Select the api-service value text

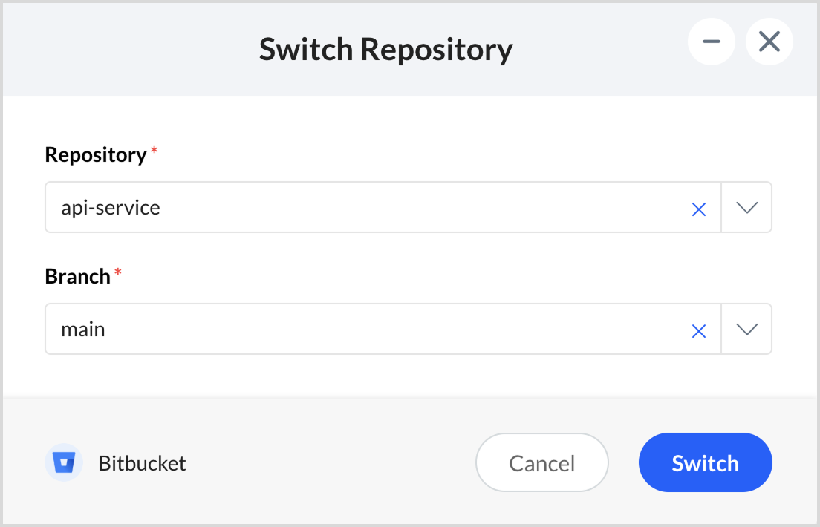(111, 208)
